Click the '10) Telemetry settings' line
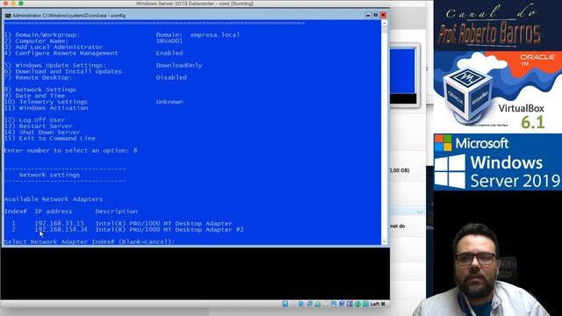The height and width of the screenshot is (316, 562). pyautogui.click(x=46, y=102)
